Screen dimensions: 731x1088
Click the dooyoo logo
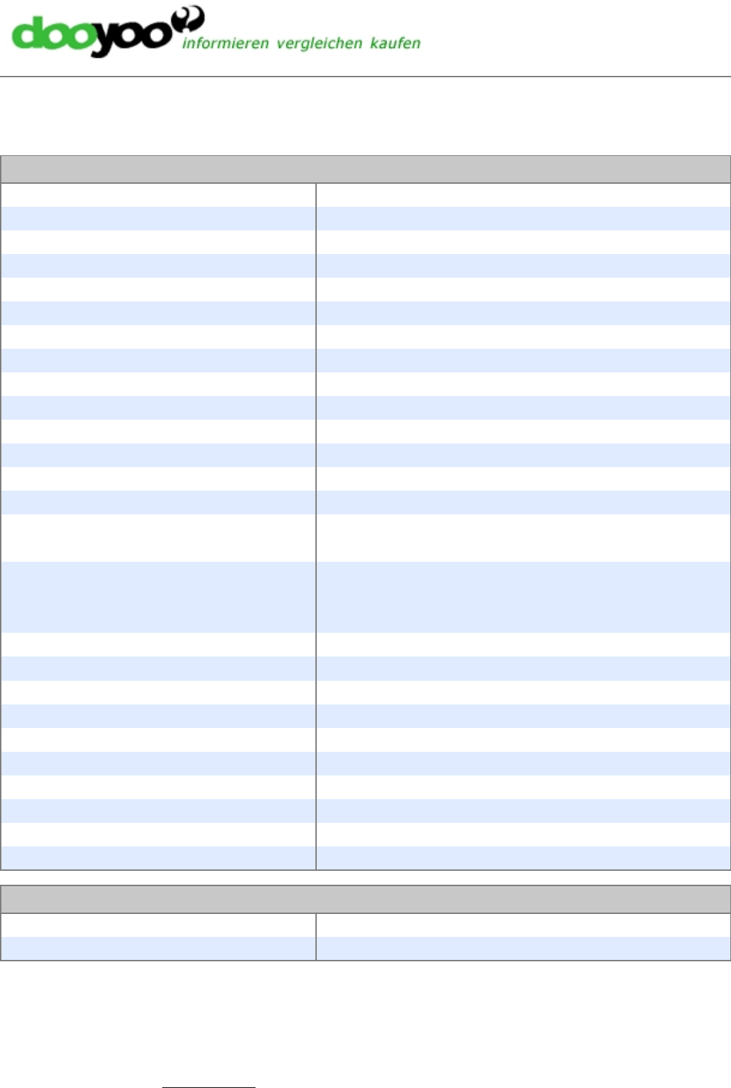(216, 32)
